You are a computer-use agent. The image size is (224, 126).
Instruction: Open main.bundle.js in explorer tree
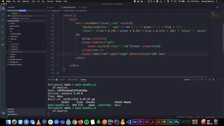pyautogui.click(x=16, y=34)
